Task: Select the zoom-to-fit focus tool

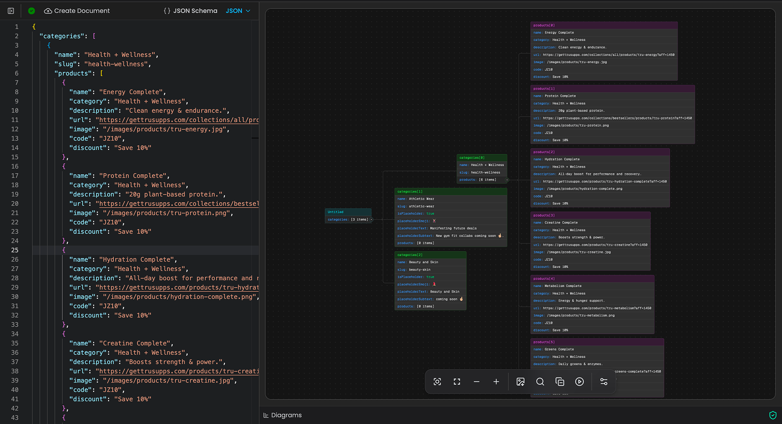Action: pos(437,382)
